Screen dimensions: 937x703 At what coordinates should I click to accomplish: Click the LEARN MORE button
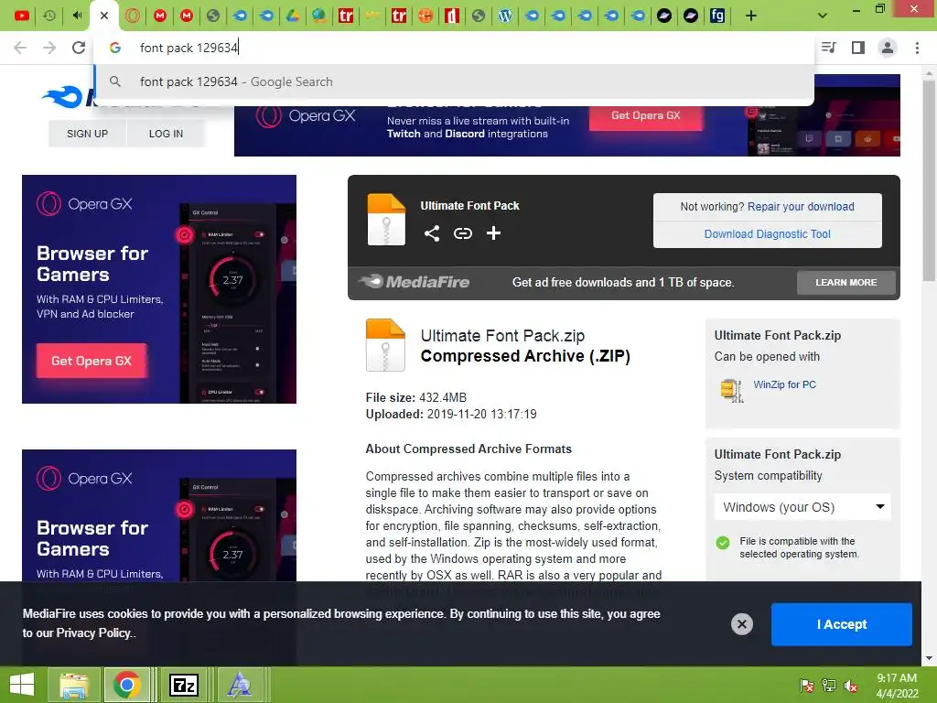click(x=846, y=282)
